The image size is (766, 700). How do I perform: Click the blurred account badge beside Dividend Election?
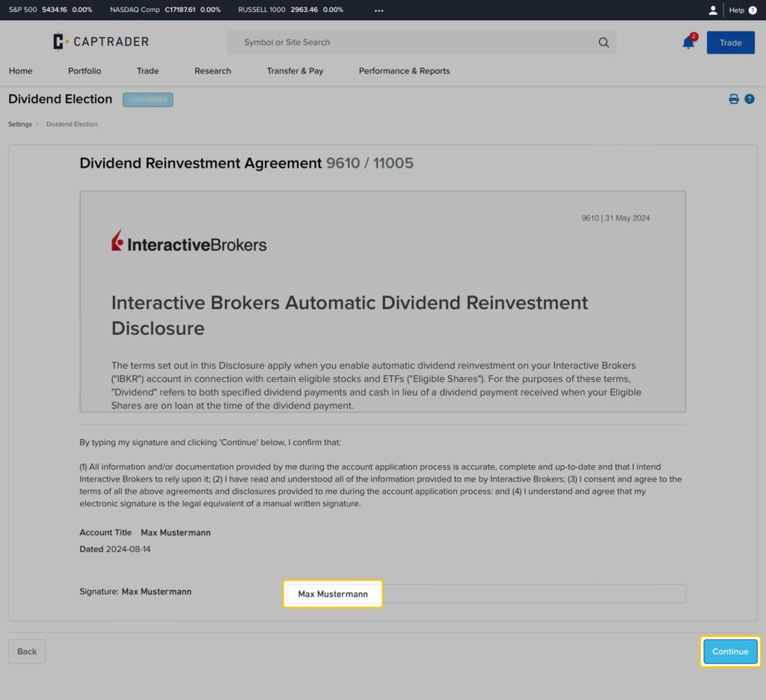(x=147, y=99)
